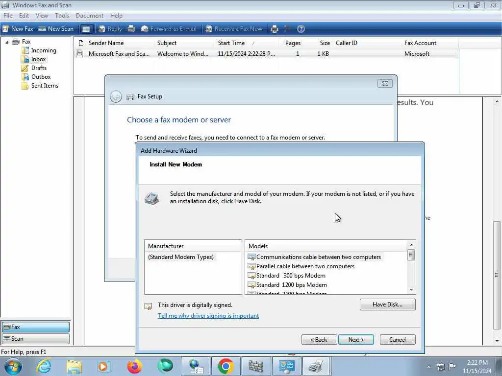Select Standard 1200 bps Modem
The image size is (502, 376).
pyautogui.click(x=287, y=285)
